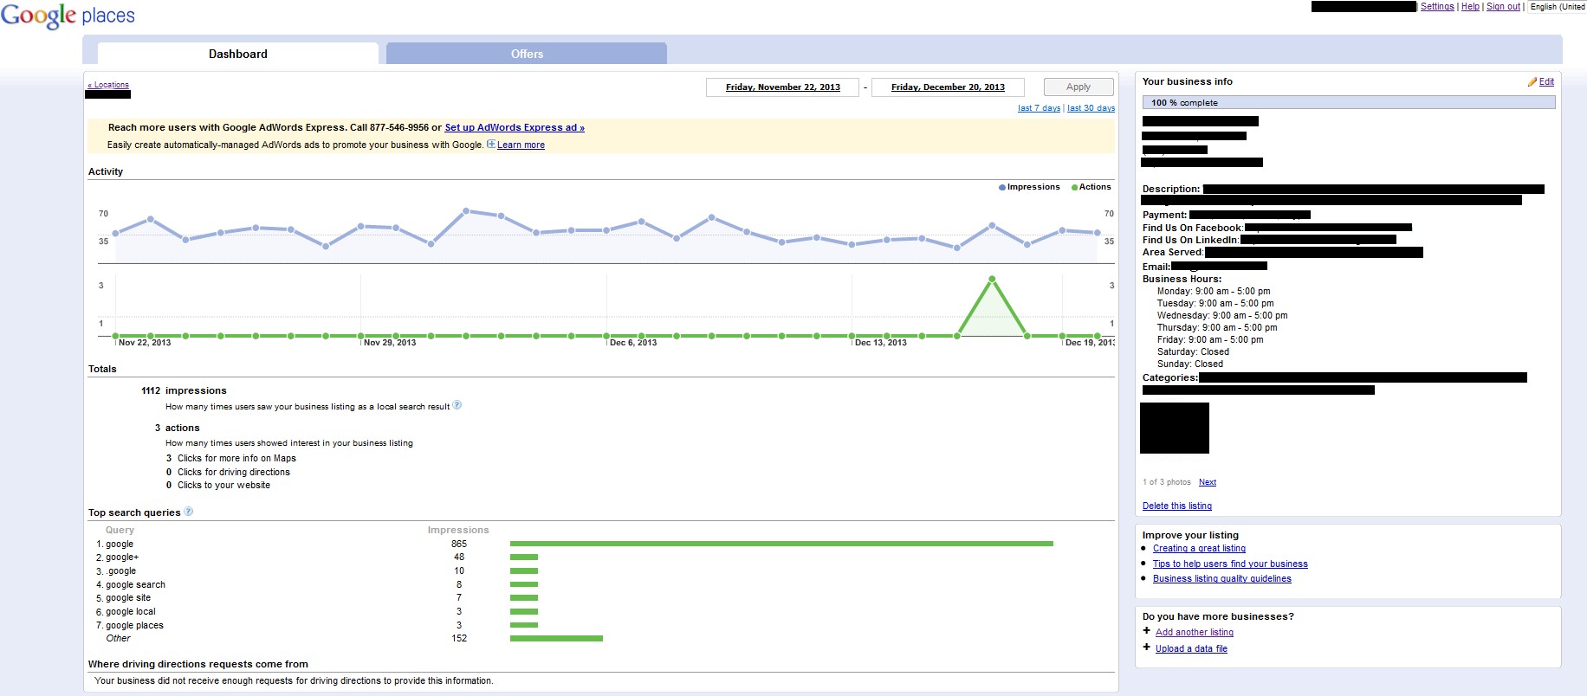1587x696 pixels.
Task: Open the Offers tab
Action: [527, 54]
